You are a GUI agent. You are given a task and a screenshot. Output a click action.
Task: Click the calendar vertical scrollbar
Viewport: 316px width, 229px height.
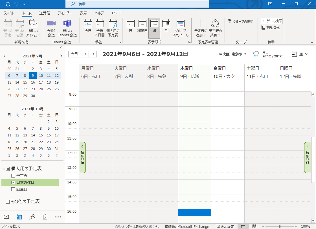[313, 160]
